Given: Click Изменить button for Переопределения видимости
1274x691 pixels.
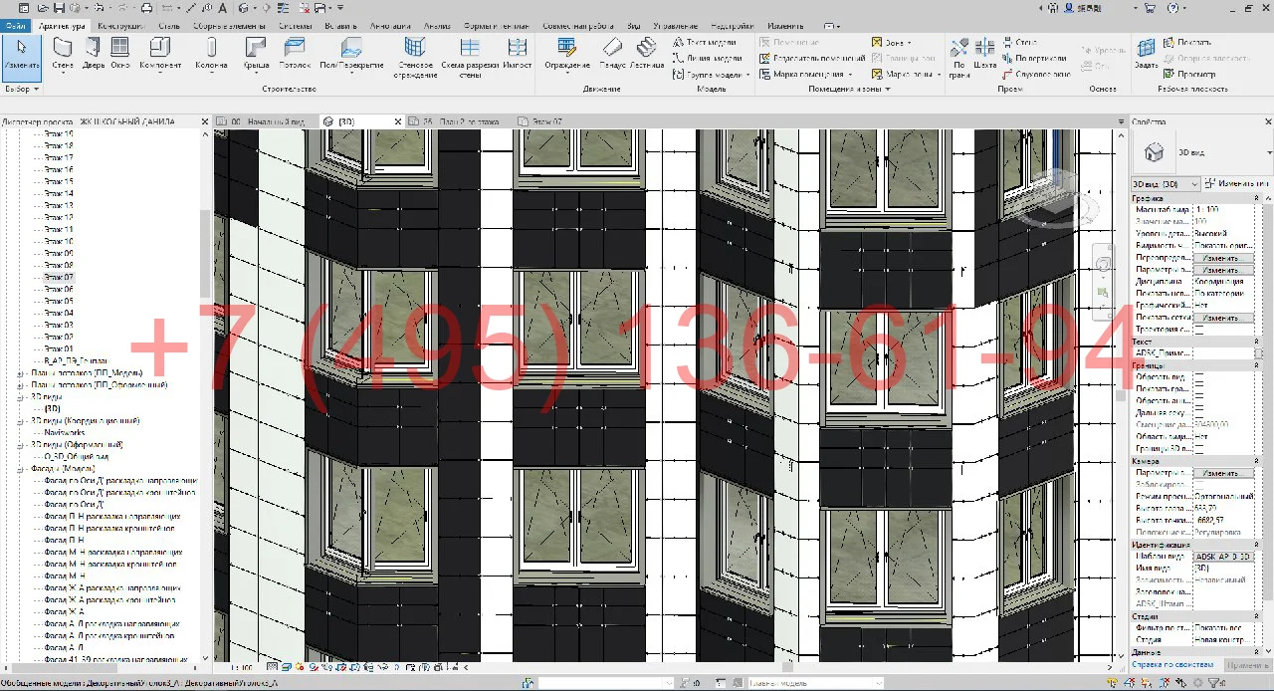Looking at the screenshot, I should 1223,258.
